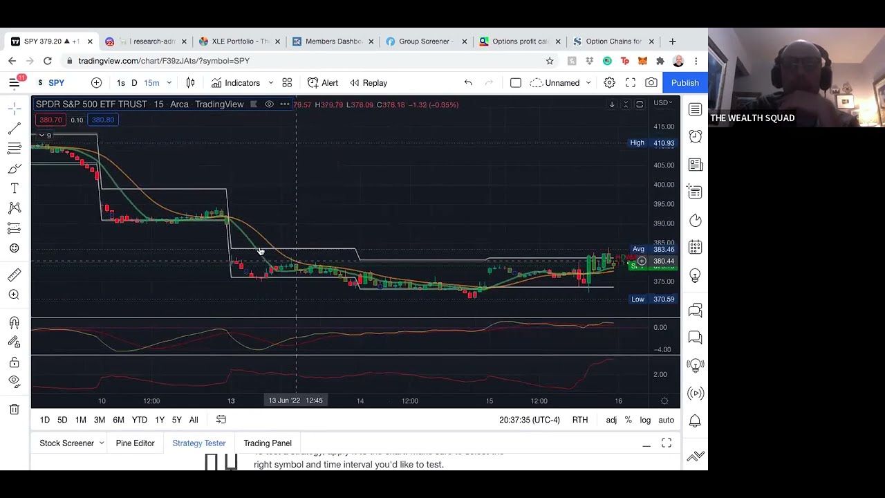This screenshot has height=498, width=885.
Task: Create an Alert from the toolbar
Action: tap(323, 83)
